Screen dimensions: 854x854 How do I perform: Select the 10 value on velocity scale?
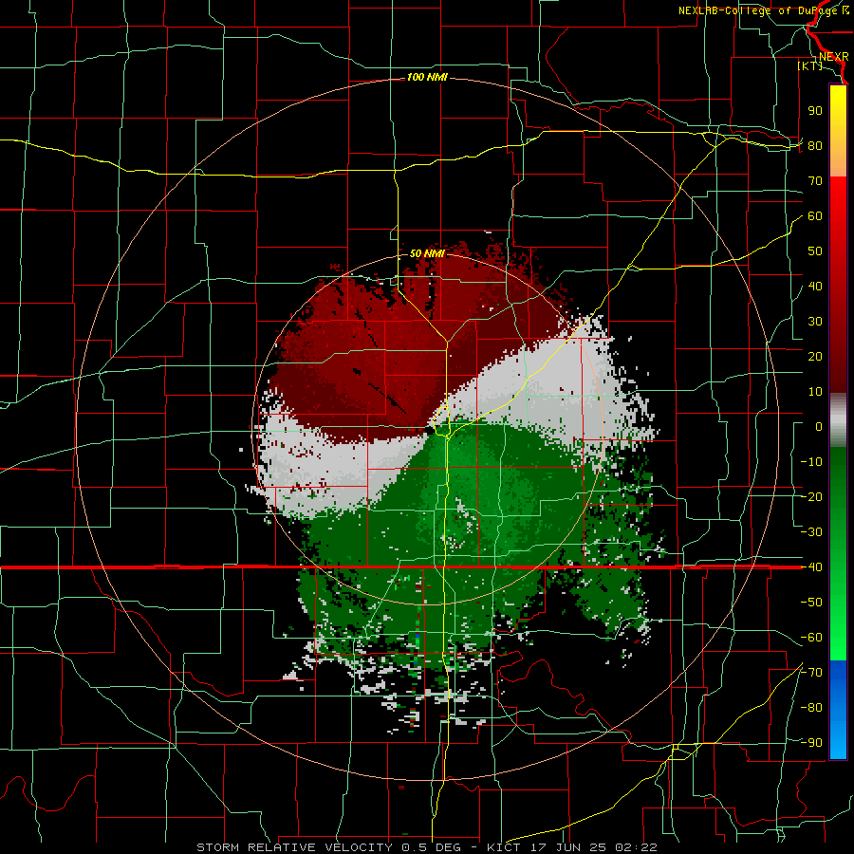[815, 392]
